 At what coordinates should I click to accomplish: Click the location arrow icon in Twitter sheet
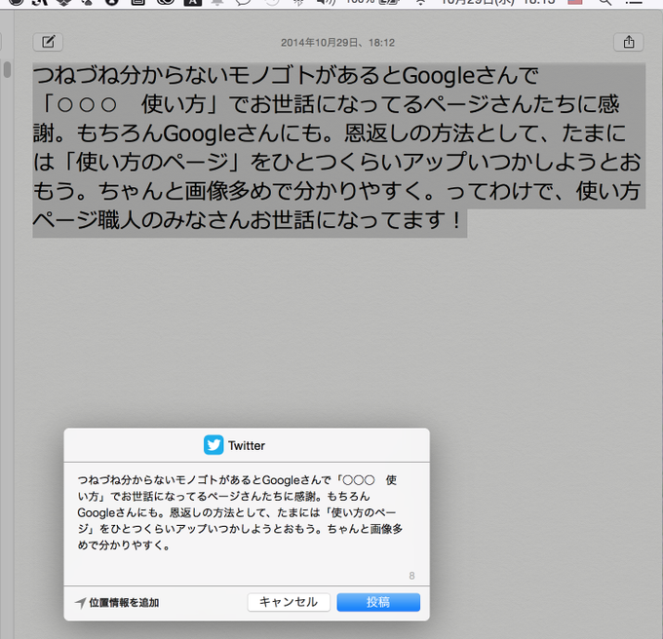point(80,603)
